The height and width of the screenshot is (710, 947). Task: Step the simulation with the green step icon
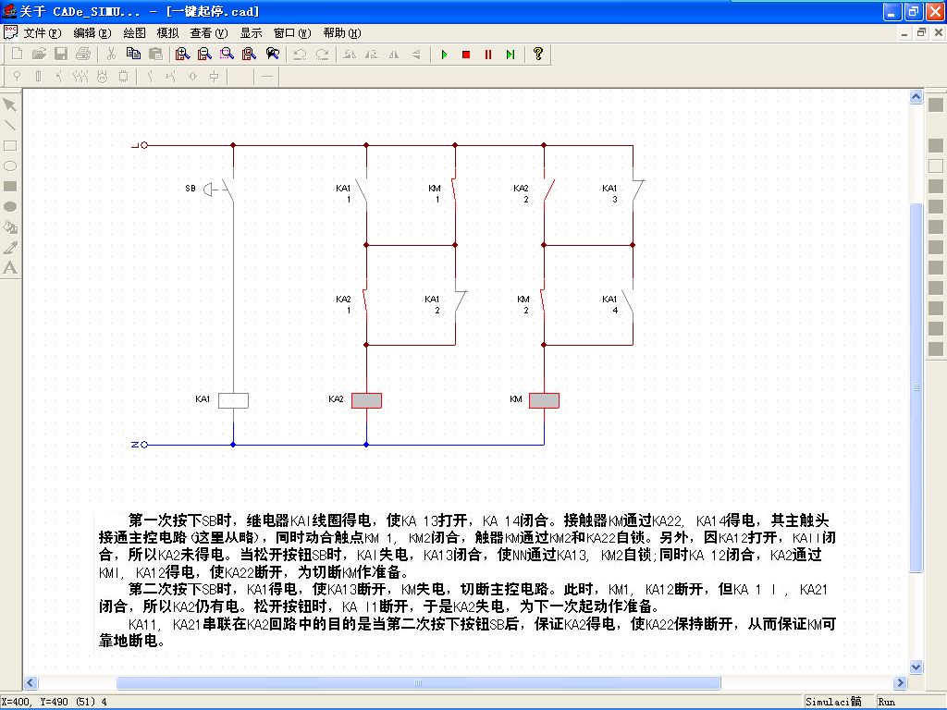[x=510, y=55]
